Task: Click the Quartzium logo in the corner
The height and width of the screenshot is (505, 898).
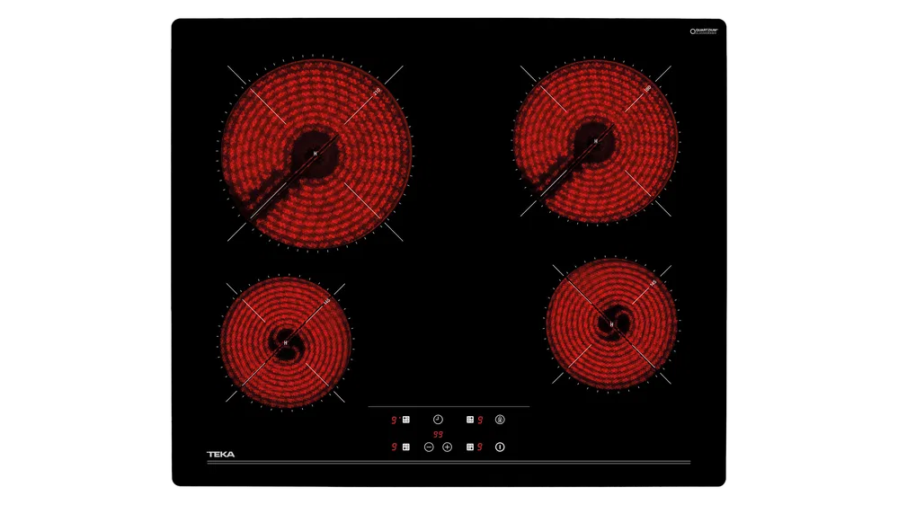Action: 704,31
